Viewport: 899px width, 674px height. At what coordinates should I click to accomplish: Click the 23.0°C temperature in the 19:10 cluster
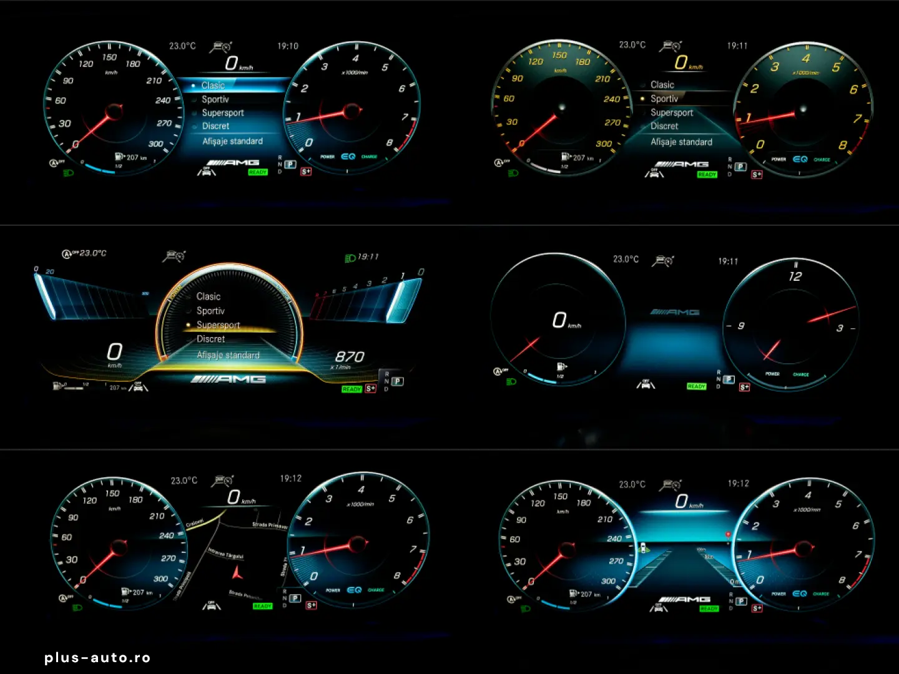182,46
